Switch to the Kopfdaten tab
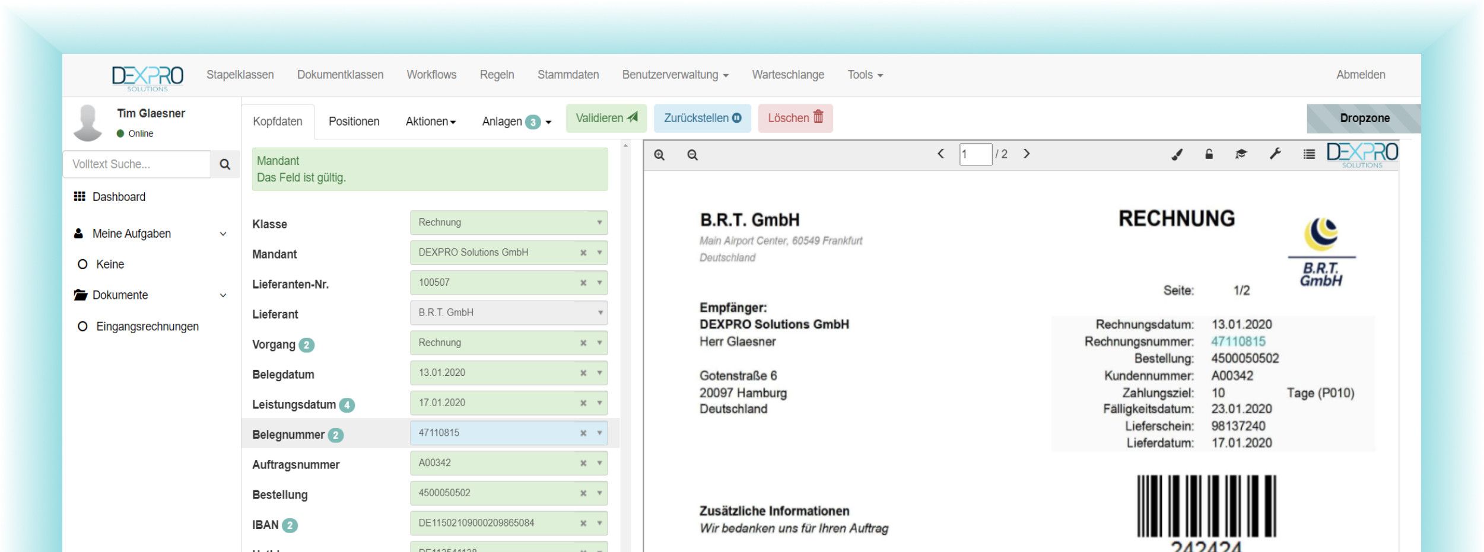Viewport: 1484px width, 552px height. click(278, 122)
